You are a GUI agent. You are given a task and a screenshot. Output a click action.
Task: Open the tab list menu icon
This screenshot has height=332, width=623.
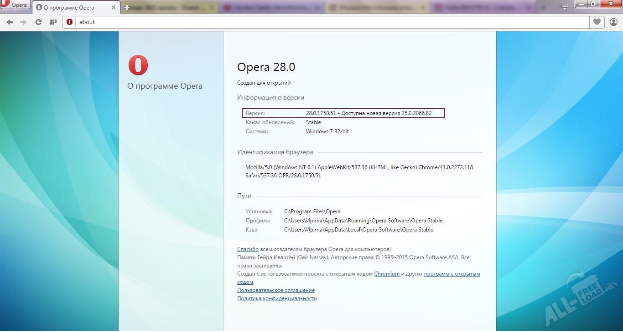point(565,7)
